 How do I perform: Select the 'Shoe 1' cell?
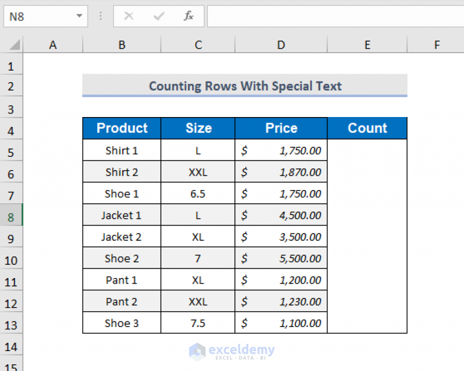coord(121,193)
